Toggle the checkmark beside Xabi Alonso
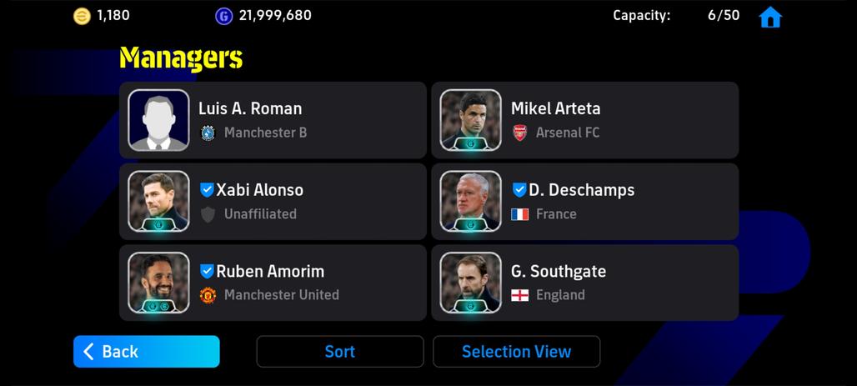The image size is (857, 386). tap(207, 189)
